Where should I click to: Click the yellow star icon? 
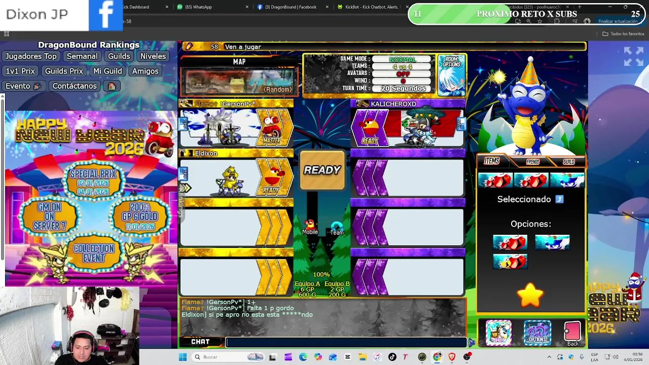pos(530,296)
